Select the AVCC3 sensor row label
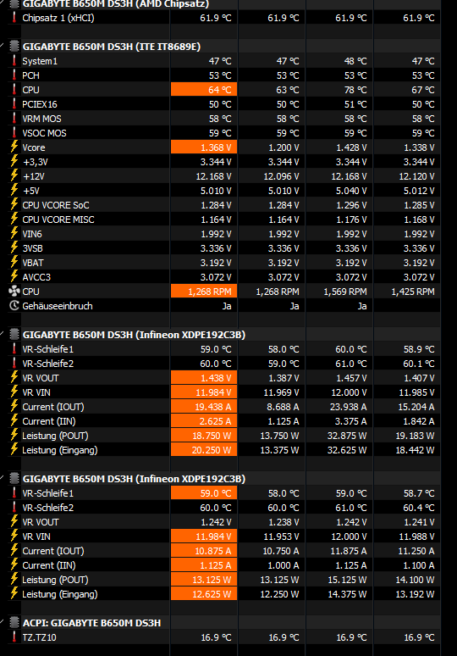Image resolution: width=457 pixels, height=656 pixels. click(36, 277)
